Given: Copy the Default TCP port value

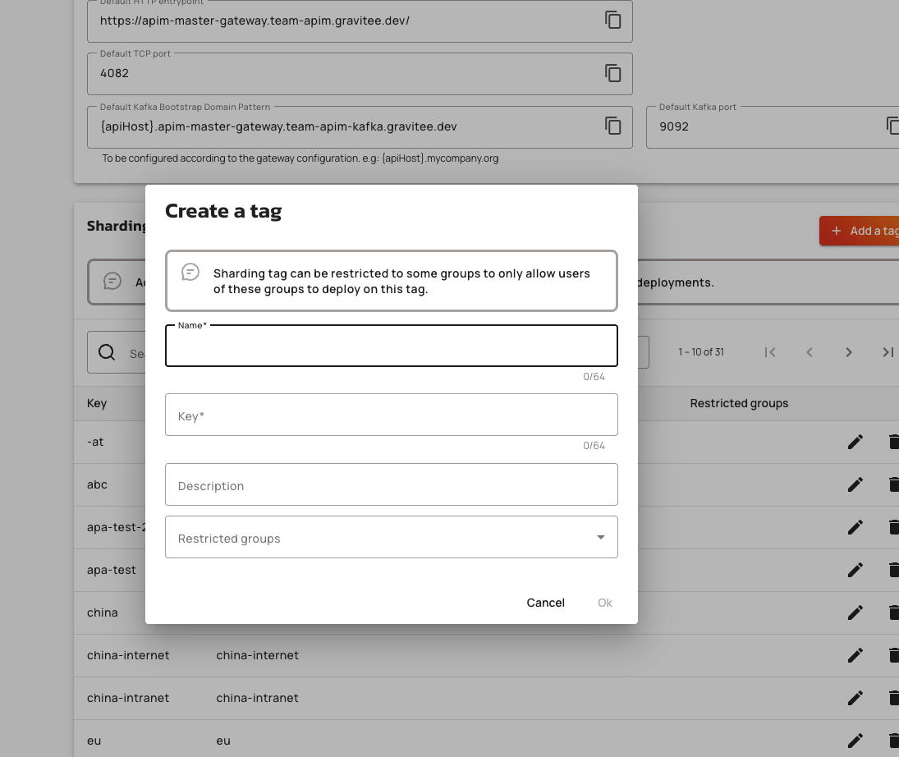Looking at the screenshot, I should [x=612, y=73].
